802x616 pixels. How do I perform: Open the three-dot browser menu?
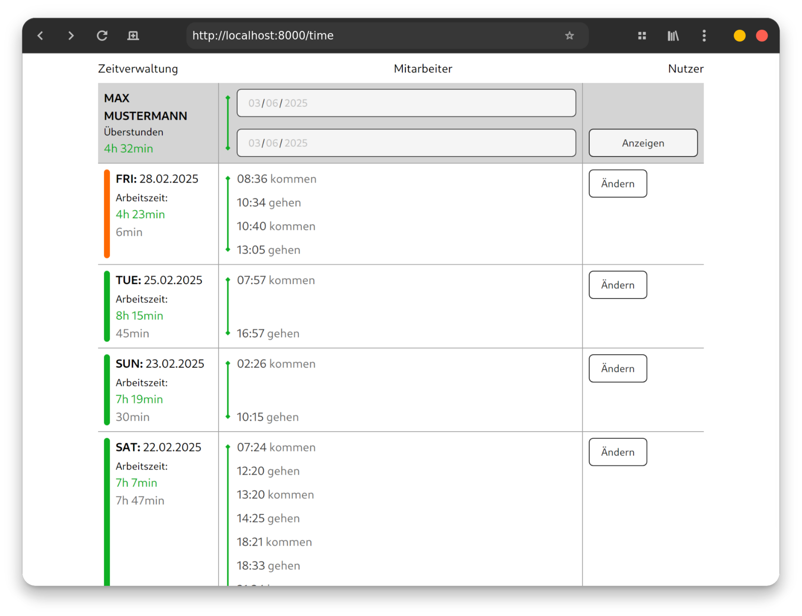pyautogui.click(x=704, y=36)
